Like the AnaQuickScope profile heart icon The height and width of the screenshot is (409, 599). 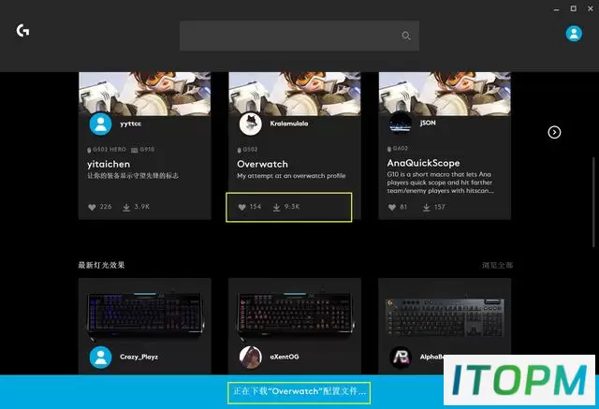(x=392, y=208)
